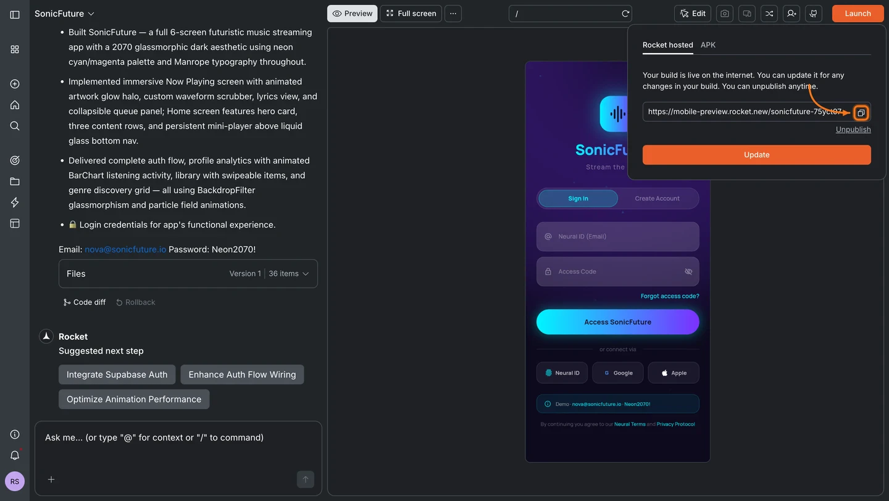The width and height of the screenshot is (889, 501).
Task: Open the info icon in sidebar
Action: coord(15,434)
